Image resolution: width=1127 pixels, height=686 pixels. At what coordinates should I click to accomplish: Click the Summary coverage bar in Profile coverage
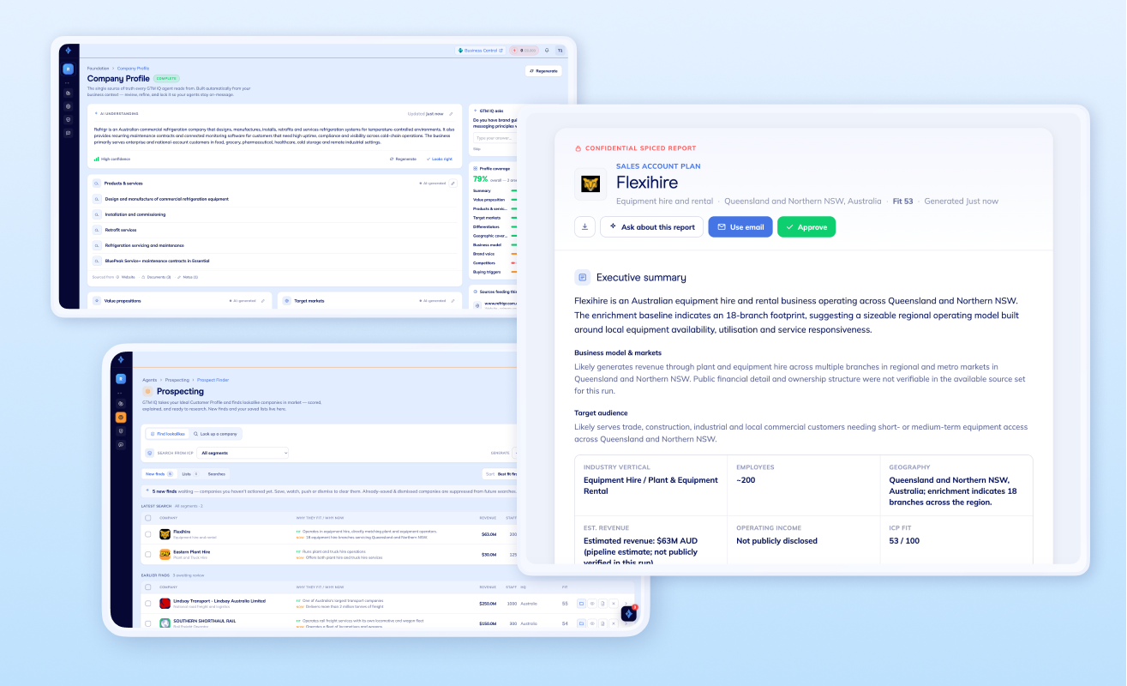click(x=513, y=190)
